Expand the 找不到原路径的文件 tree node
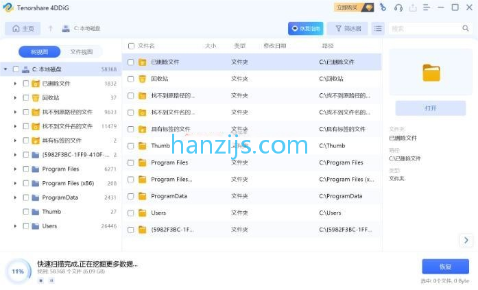This screenshot has width=478, height=290. pyautogui.click(x=15, y=112)
